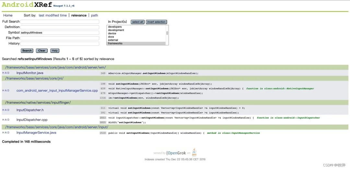The width and height of the screenshot is (350, 170).
Task: Jump to line 679 getDispatcher result
Action: 103,93
